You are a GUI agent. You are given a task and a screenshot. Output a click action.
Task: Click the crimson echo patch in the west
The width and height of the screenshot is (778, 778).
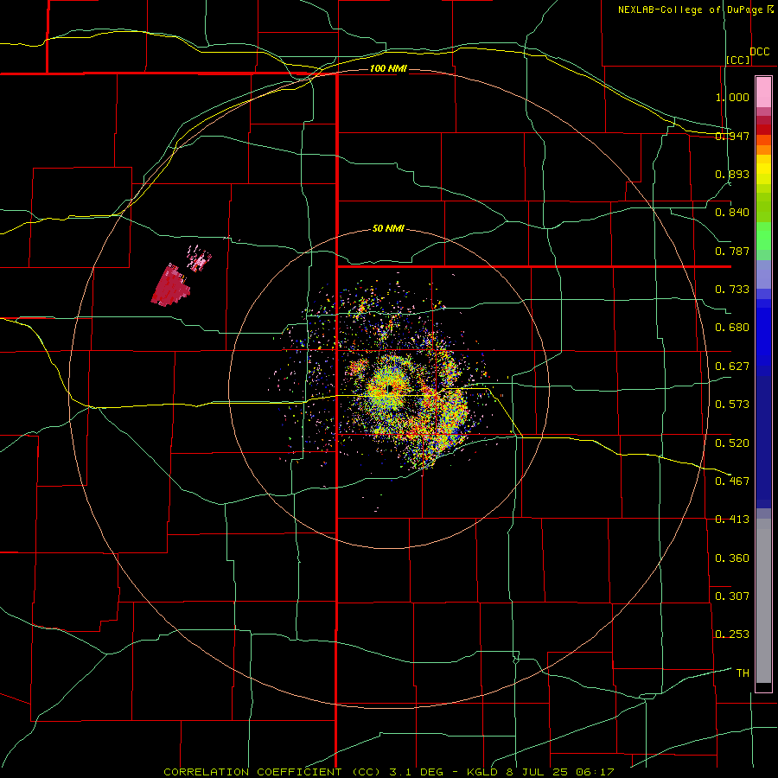(x=170, y=287)
